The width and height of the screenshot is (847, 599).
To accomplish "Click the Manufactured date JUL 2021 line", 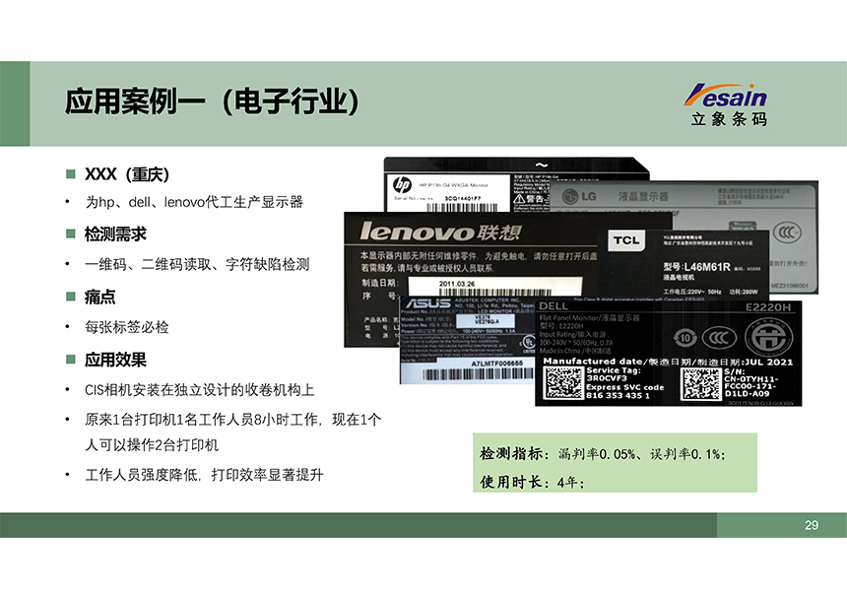I will (x=668, y=362).
